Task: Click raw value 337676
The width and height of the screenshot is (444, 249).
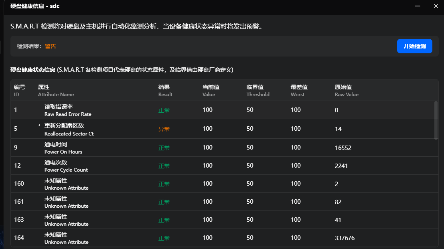Action: [x=345, y=238]
